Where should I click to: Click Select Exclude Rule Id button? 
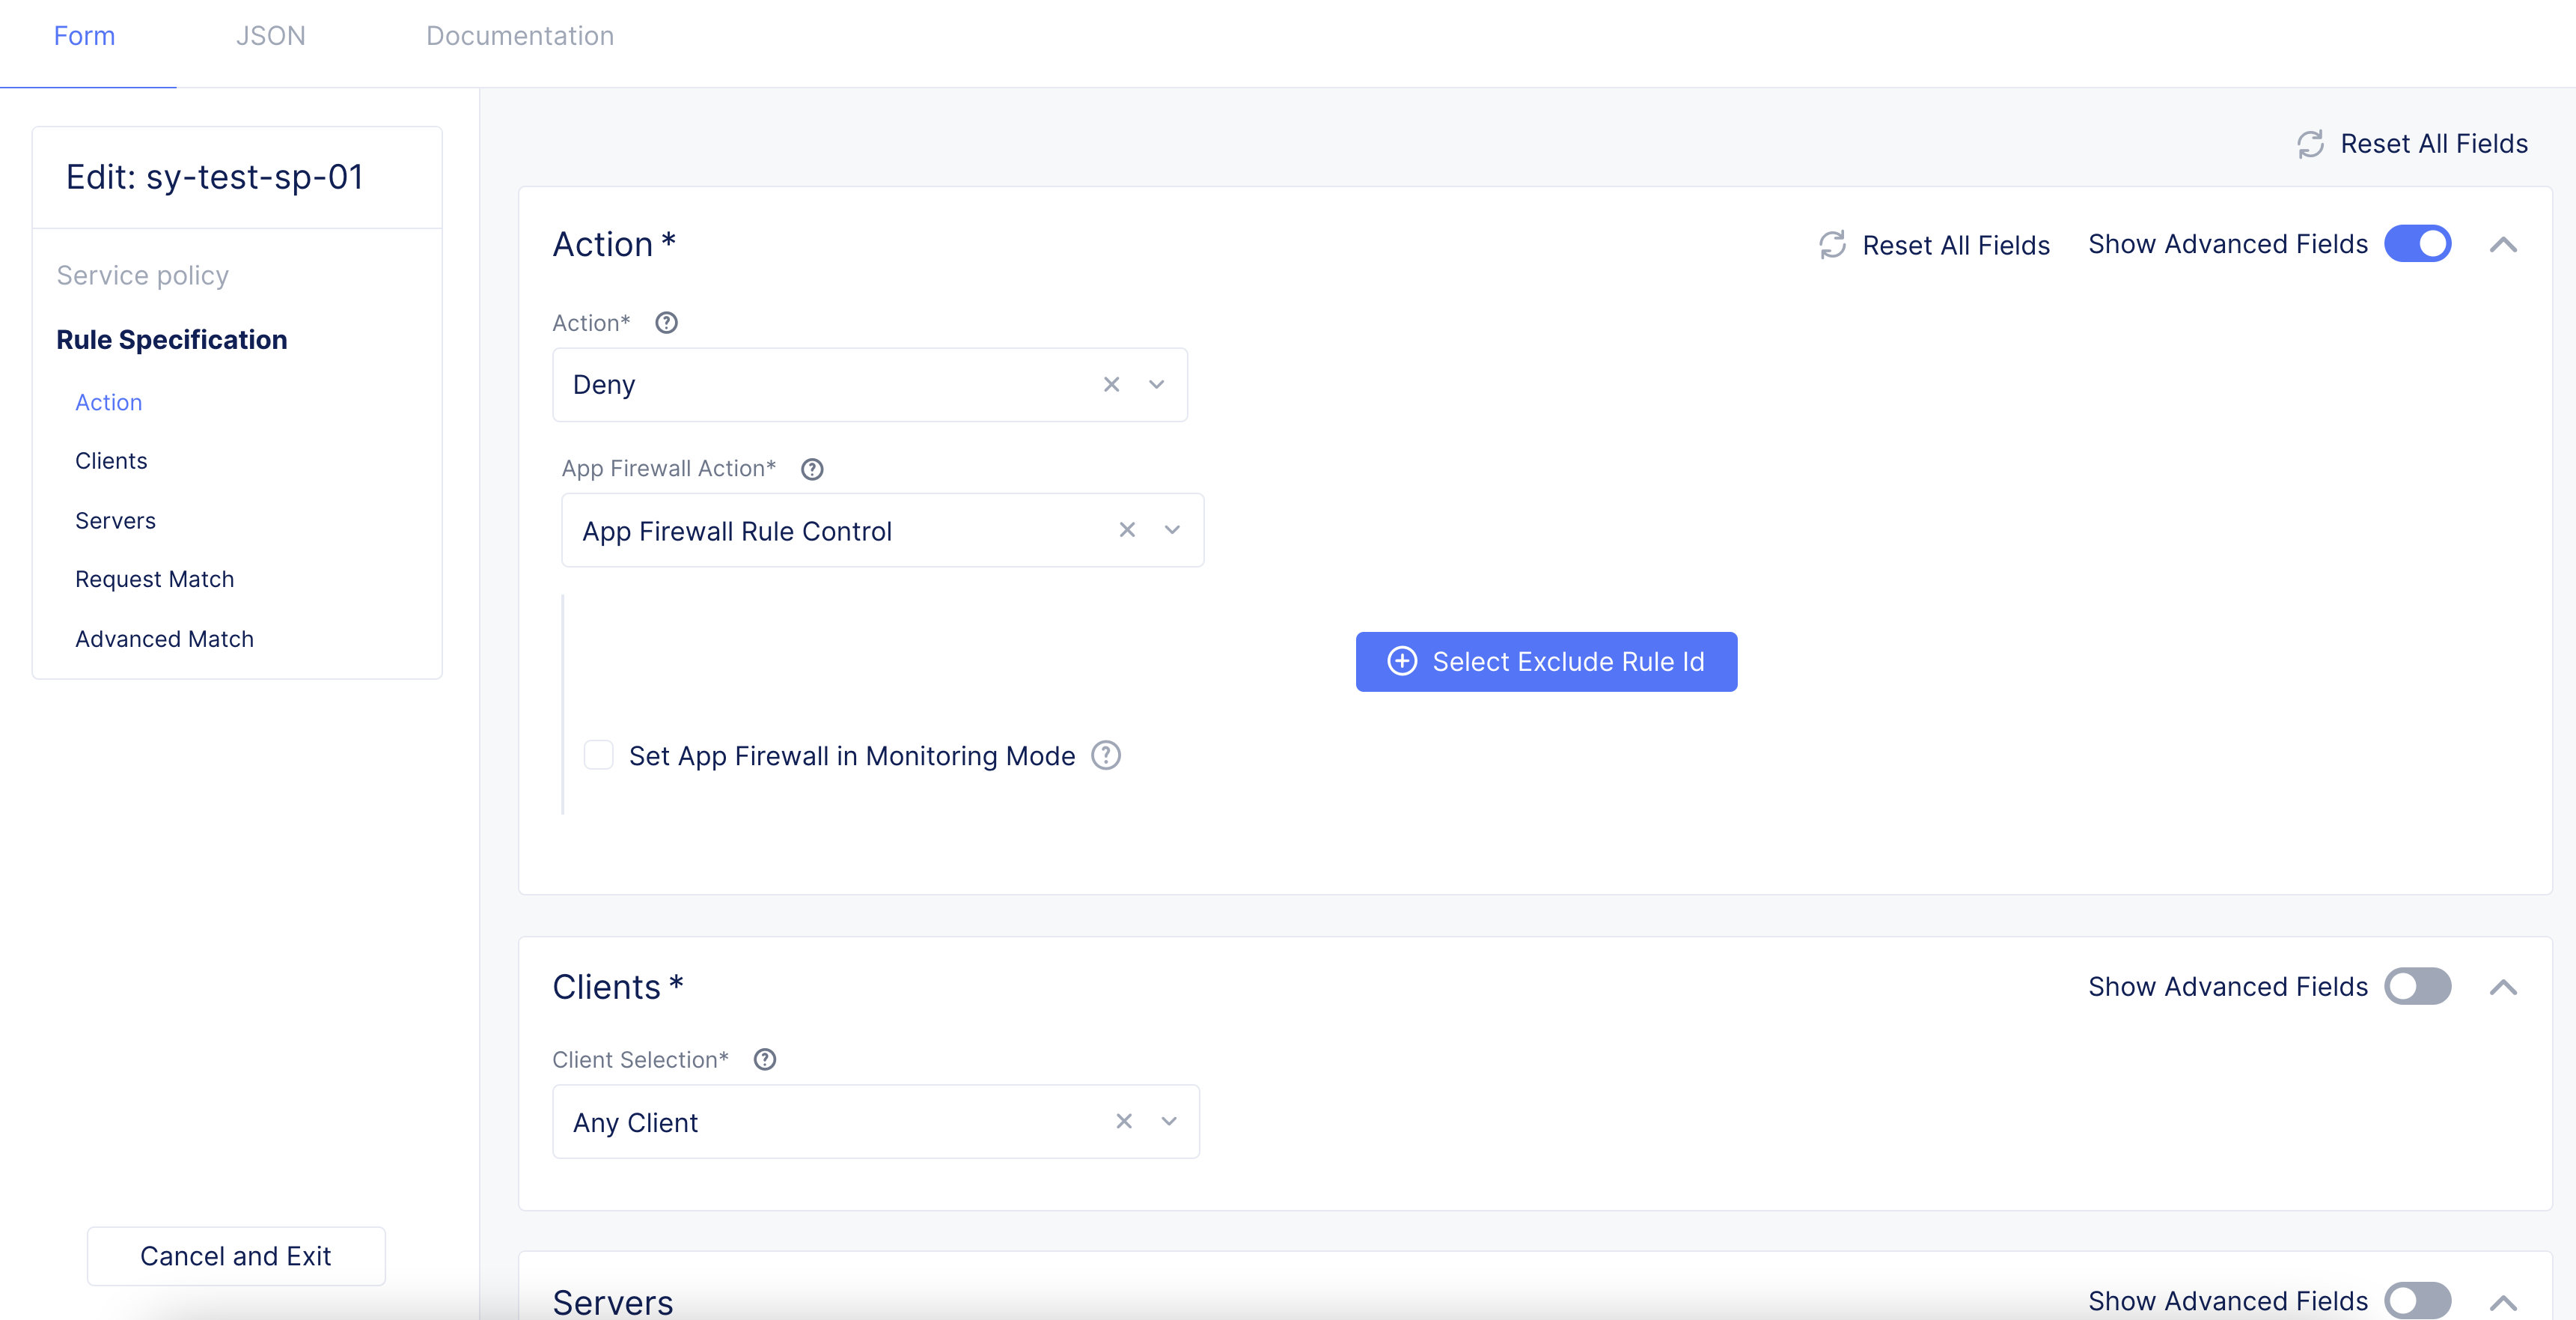click(x=1546, y=662)
